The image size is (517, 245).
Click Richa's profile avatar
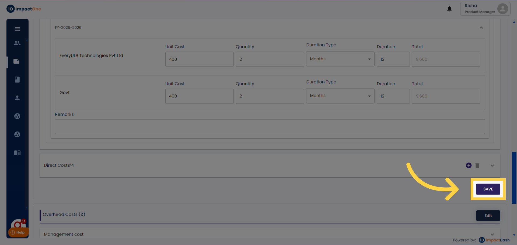[x=502, y=9]
